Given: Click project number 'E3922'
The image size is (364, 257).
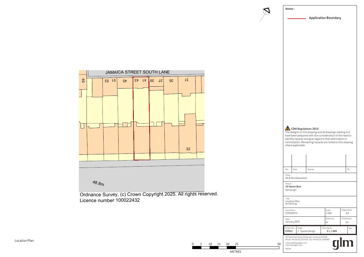Looking at the screenshot, I should [x=289, y=231].
